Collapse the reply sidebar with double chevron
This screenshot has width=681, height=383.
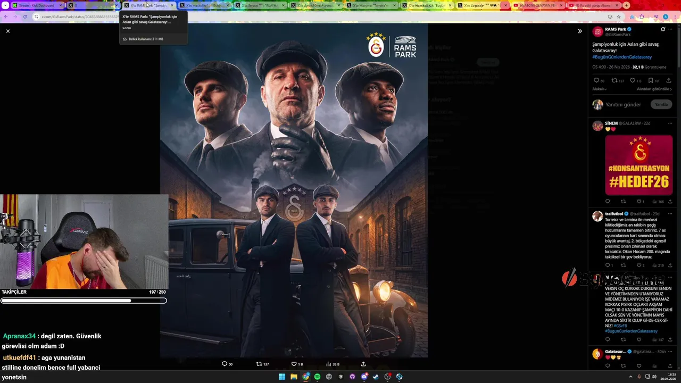tap(580, 31)
